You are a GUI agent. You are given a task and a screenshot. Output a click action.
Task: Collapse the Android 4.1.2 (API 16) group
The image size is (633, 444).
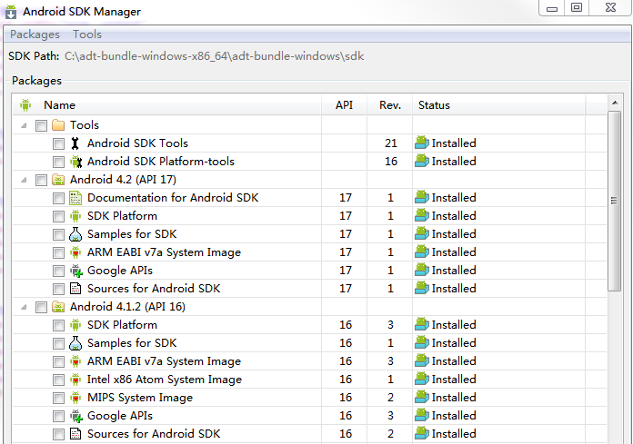tap(25, 308)
